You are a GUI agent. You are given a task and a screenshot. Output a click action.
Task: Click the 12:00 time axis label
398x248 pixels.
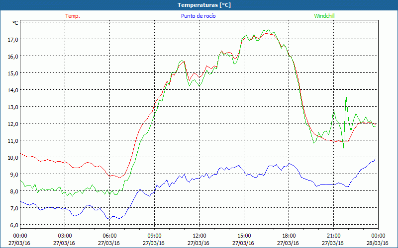(199, 236)
